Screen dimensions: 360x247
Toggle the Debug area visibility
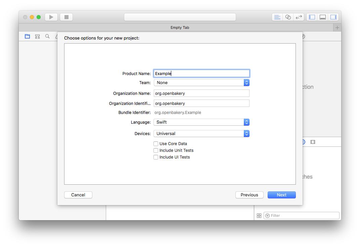pyautogui.click(x=323, y=17)
